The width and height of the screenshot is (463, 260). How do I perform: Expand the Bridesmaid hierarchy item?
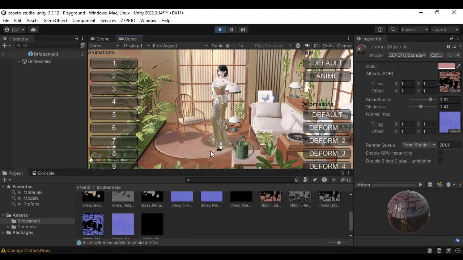(19, 61)
